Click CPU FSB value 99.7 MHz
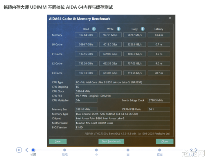 (x=122, y=96)
